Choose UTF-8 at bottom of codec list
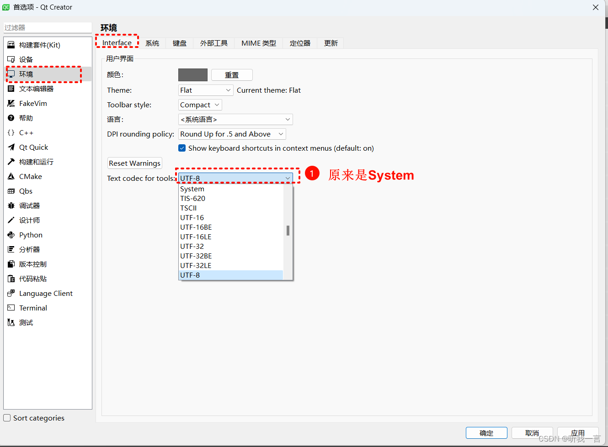 click(x=231, y=275)
